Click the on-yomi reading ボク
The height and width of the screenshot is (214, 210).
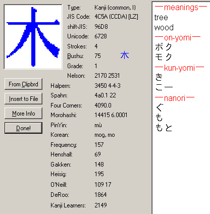(164, 47)
